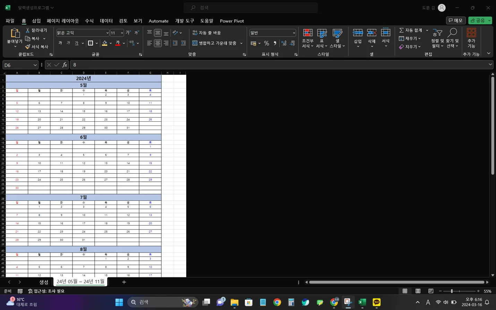496x310 pixels.
Task: Expand the 일반 number format dropdown
Action: point(294,33)
